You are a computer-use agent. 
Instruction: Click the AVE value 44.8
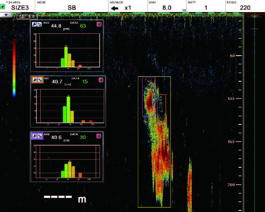pyautogui.click(x=56, y=26)
